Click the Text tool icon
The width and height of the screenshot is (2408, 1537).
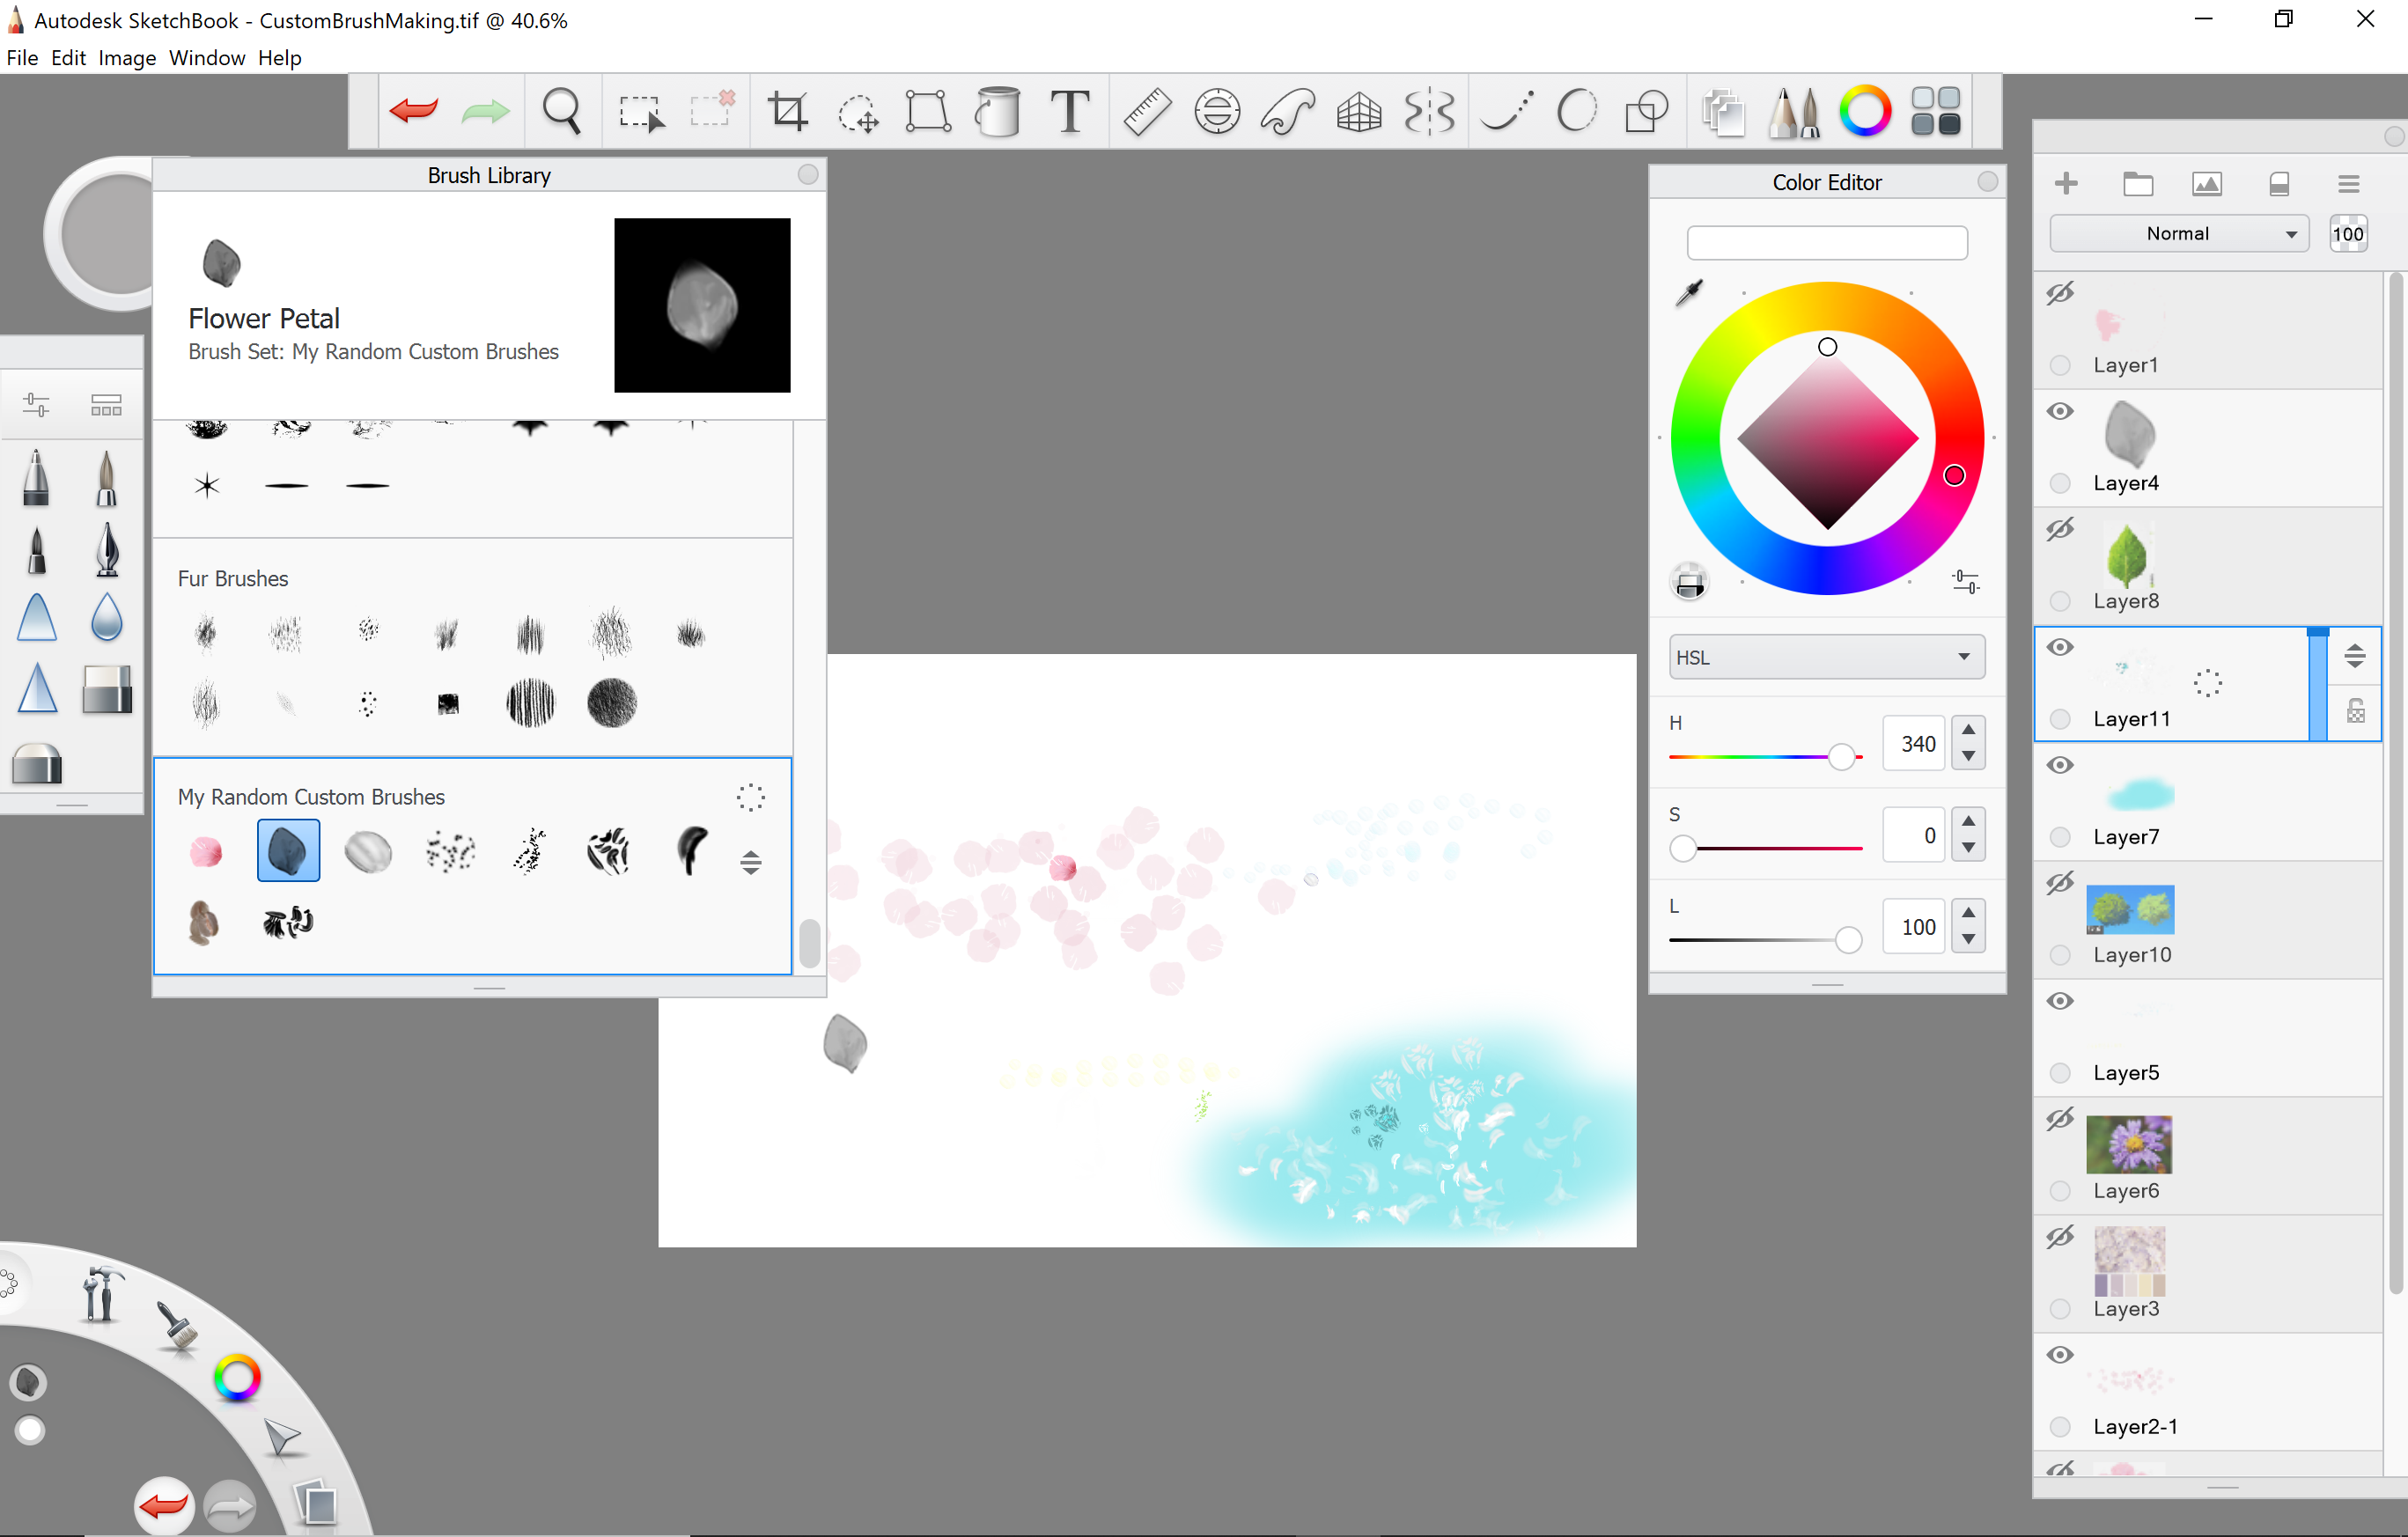1069,111
